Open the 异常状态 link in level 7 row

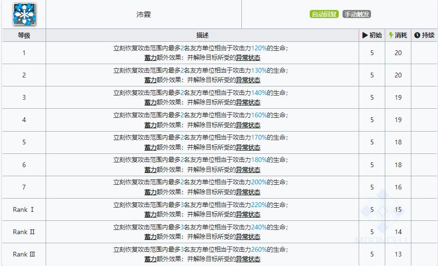click(x=248, y=192)
